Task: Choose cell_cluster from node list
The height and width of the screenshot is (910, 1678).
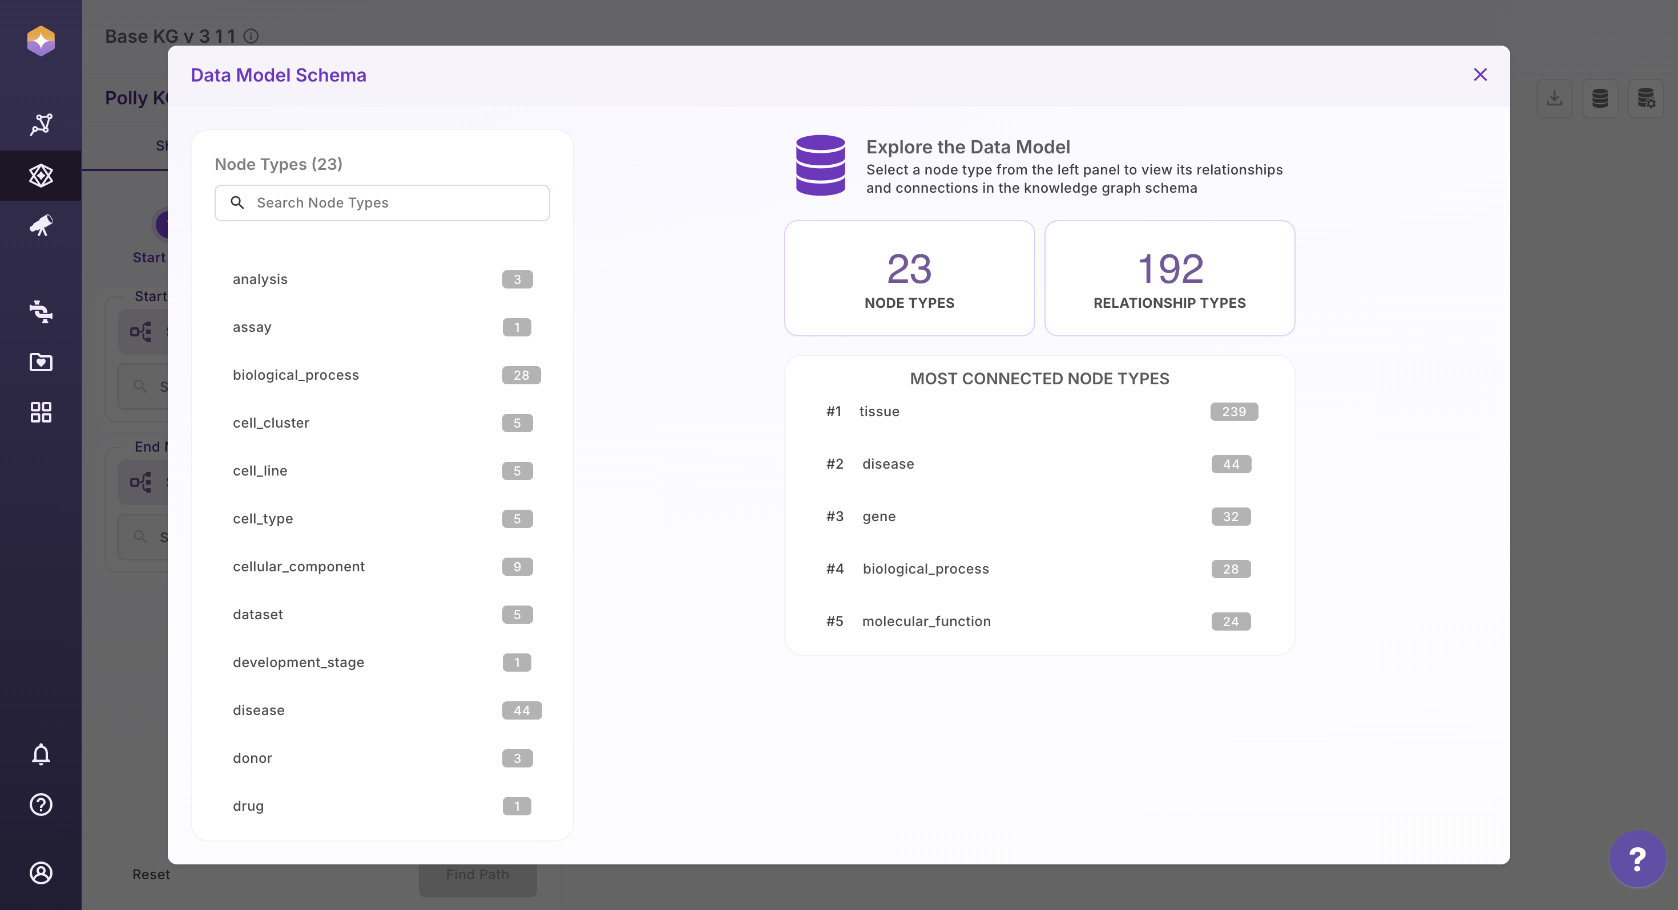Action: click(271, 423)
